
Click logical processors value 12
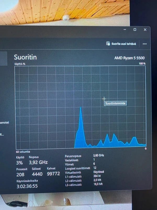(x=95, y=168)
